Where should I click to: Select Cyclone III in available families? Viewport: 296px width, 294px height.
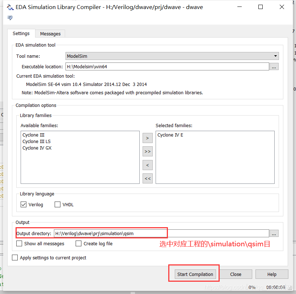click(x=33, y=135)
